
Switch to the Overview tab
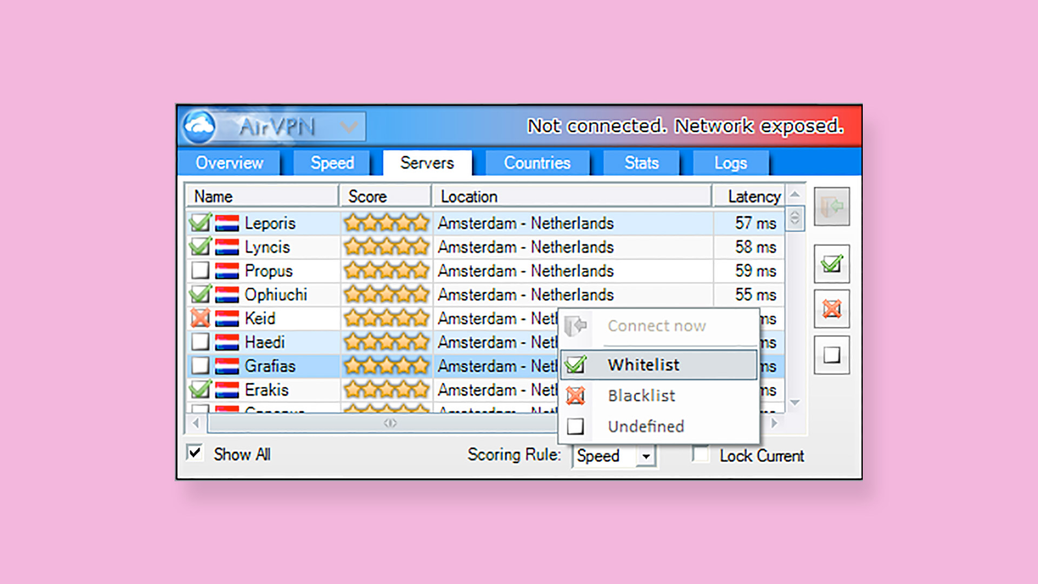(229, 163)
